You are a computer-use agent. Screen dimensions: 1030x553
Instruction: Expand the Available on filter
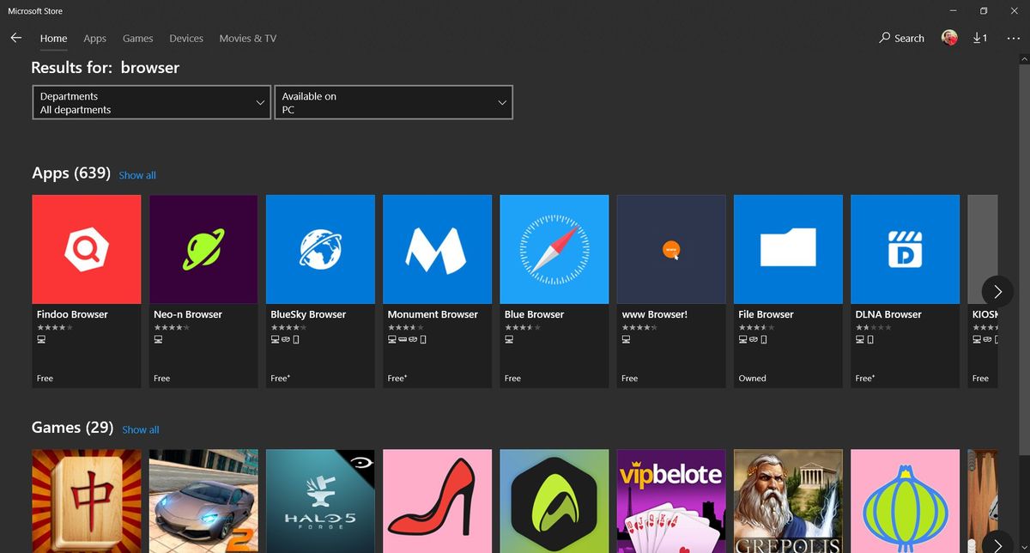[393, 101]
